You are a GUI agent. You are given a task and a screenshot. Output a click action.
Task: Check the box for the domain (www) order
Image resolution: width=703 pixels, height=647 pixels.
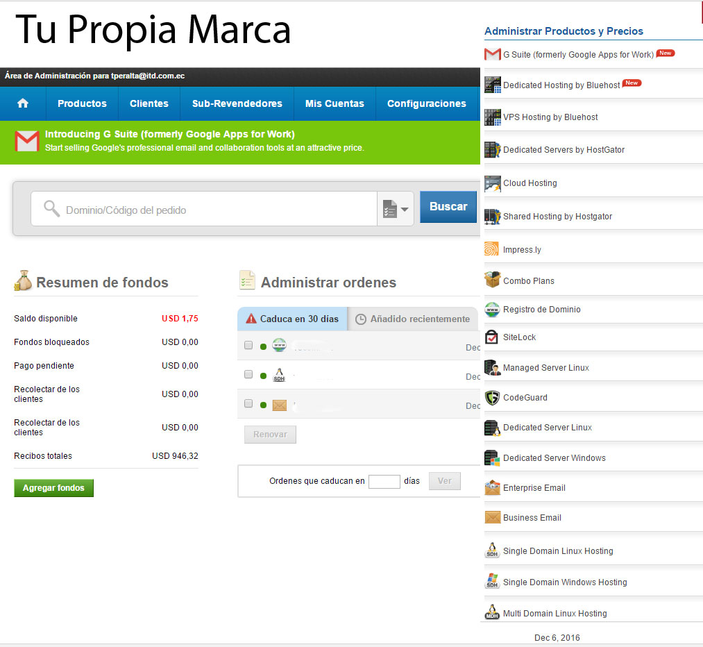pos(248,345)
